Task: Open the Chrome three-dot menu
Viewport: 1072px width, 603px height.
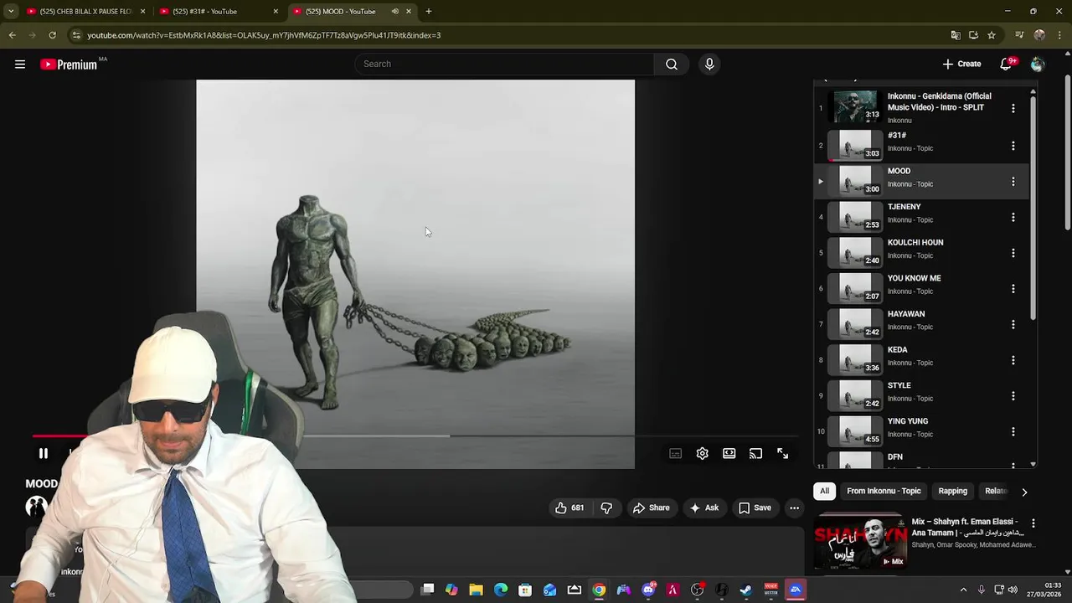Action: (1060, 35)
